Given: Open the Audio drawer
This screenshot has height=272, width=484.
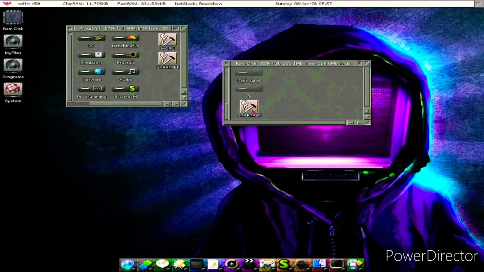Looking at the screenshot, I should coord(126,75).
